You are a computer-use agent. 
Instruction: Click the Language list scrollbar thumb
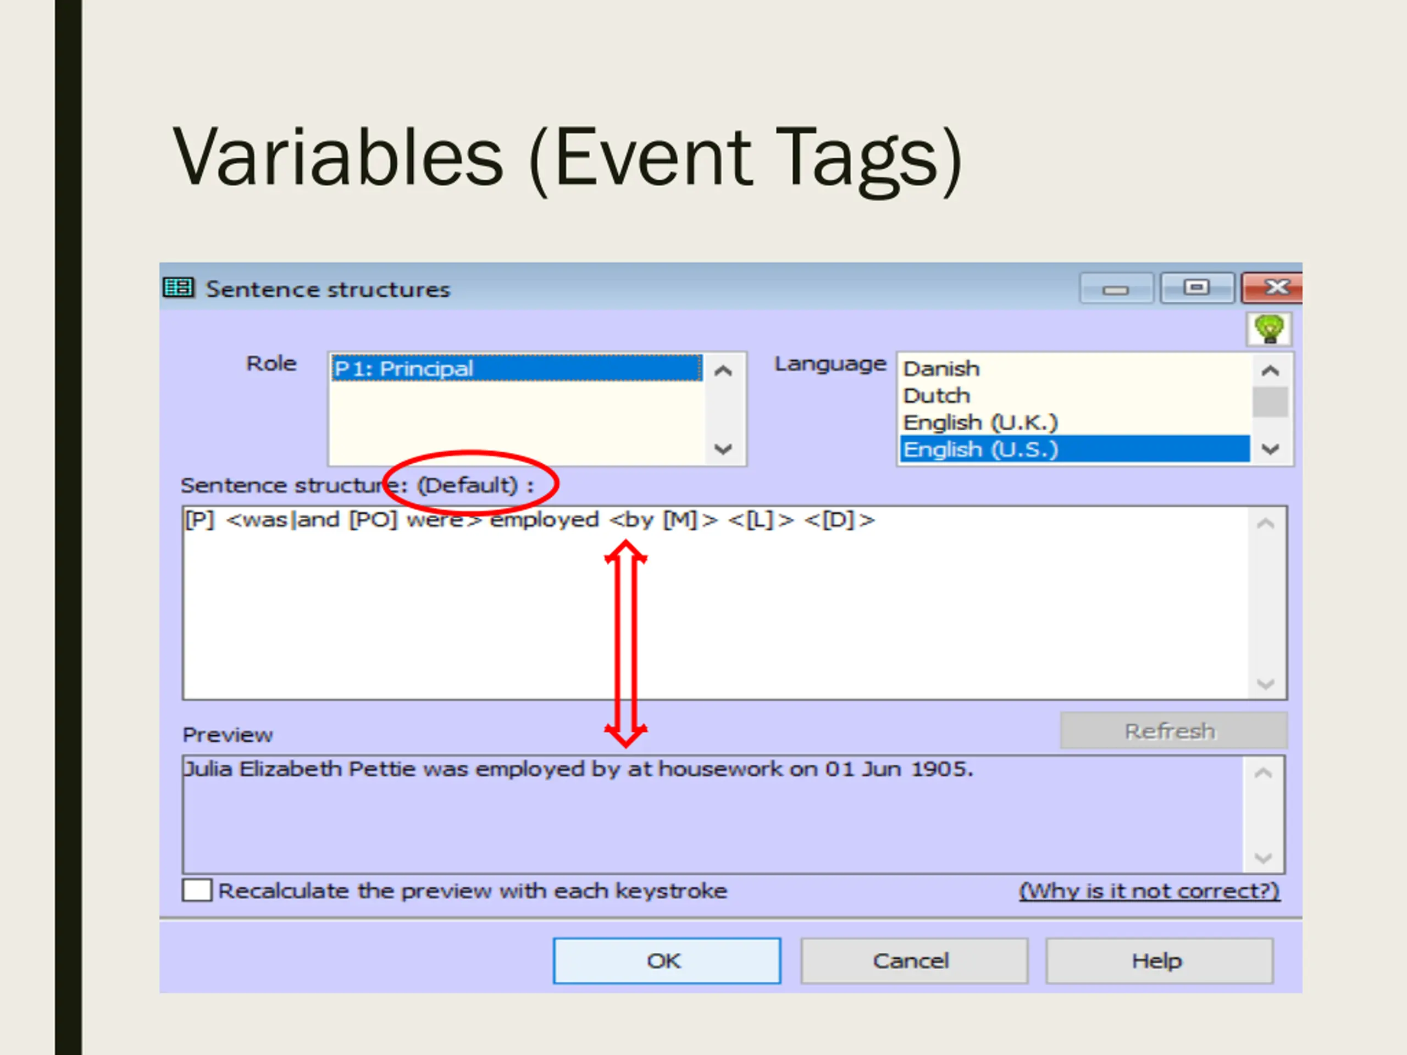click(x=1270, y=402)
